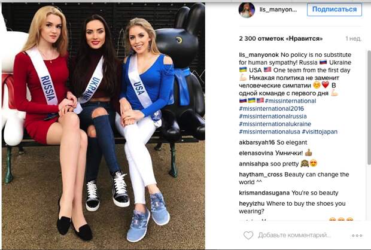Click the Подписаться follow button
The height and width of the screenshot is (250, 371).
[x=334, y=10]
